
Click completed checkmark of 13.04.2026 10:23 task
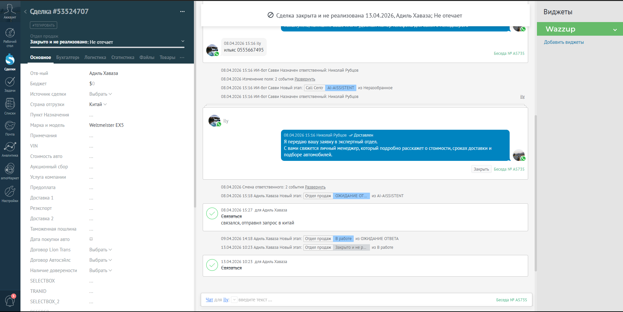[x=212, y=265]
